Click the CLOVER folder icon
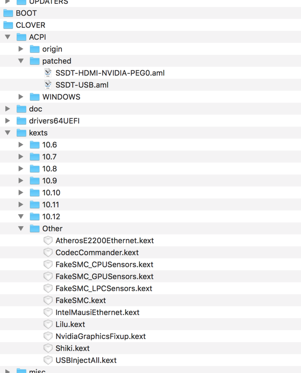Image resolution: width=301 pixels, height=373 pixels. [8, 25]
